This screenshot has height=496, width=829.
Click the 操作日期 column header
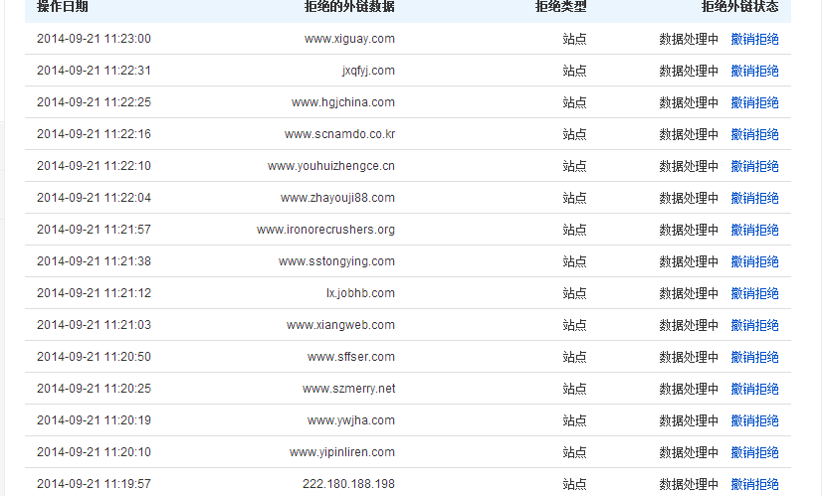[x=62, y=7]
